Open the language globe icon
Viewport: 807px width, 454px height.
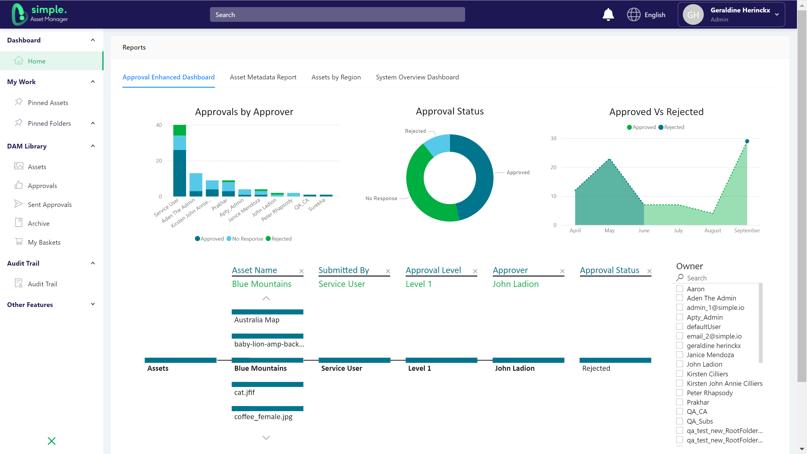[x=634, y=14]
